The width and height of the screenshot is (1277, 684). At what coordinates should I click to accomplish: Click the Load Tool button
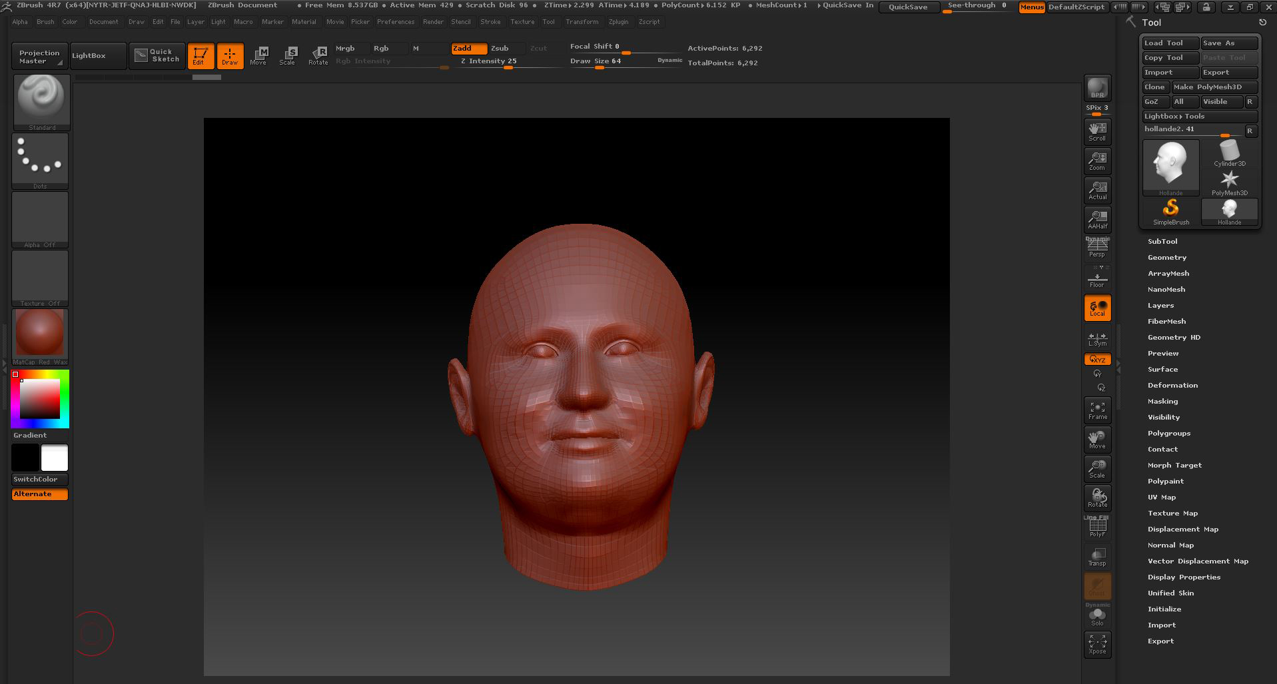1170,43
